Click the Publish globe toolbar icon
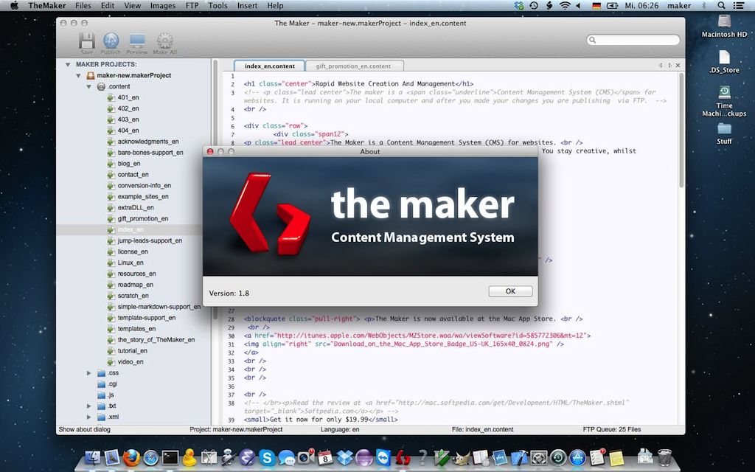 pos(111,41)
